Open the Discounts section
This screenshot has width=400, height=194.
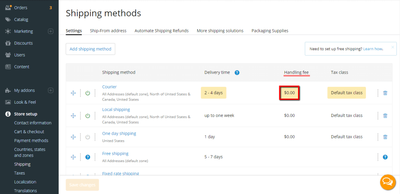point(23,43)
